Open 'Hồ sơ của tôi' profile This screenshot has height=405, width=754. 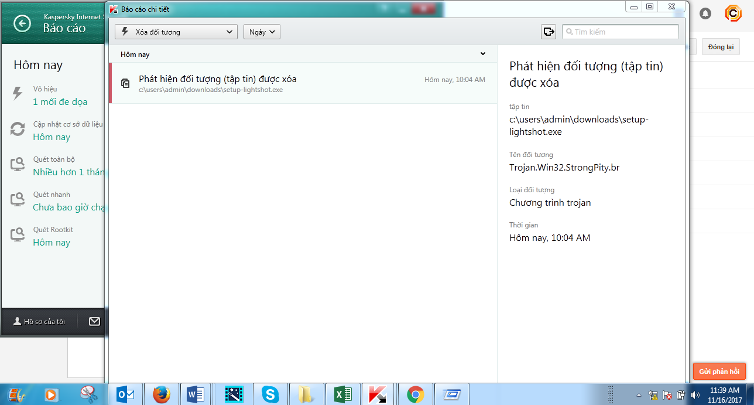point(39,321)
